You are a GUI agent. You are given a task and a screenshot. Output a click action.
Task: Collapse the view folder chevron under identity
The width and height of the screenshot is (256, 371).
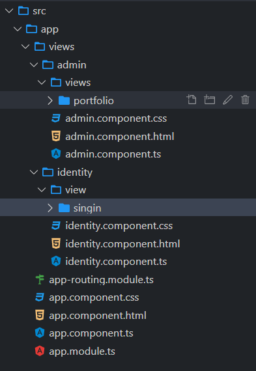pyautogui.click(x=42, y=190)
